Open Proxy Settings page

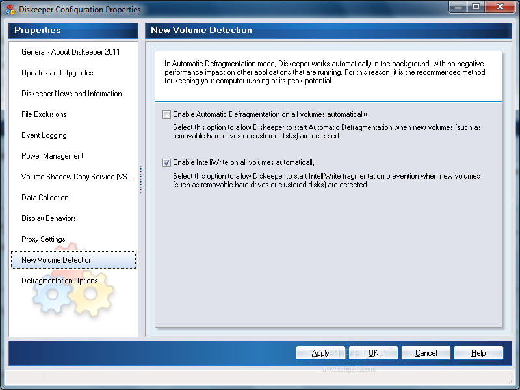pyautogui.click(x=44, y=239)
